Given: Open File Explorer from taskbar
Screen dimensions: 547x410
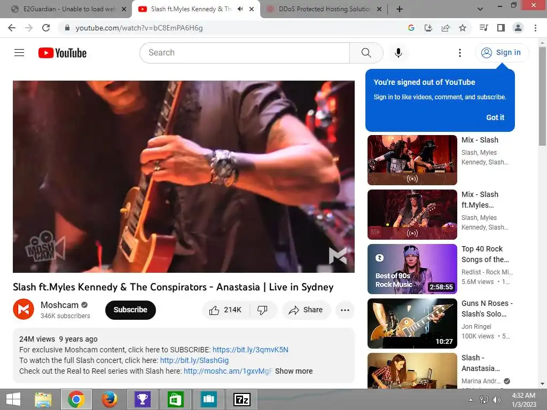Looking at the screenshot, I should click(x=43, y=399).
